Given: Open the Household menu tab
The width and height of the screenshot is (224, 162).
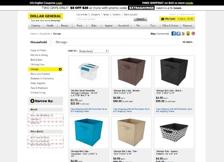Looking at the screenshot, I should pyautogui.click(x=124, y=26).
